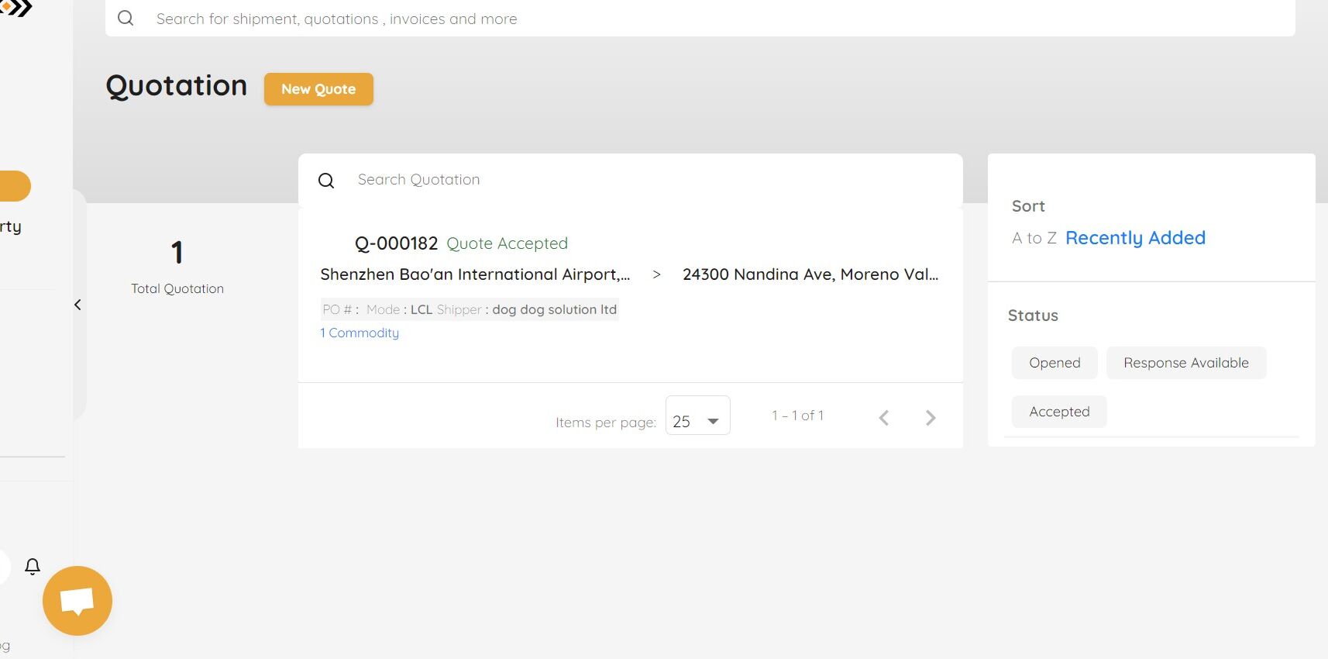The width and height of the screenshot is (1328, 659).
Task: Filter by Opened status
Action: 1054,363
